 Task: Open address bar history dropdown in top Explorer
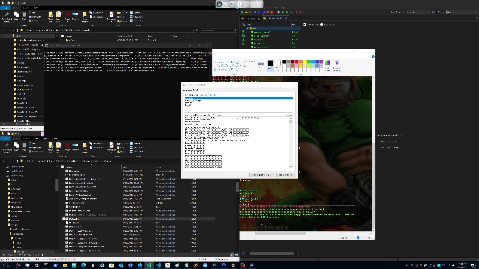pyautogui.click(x=193, y=30)
